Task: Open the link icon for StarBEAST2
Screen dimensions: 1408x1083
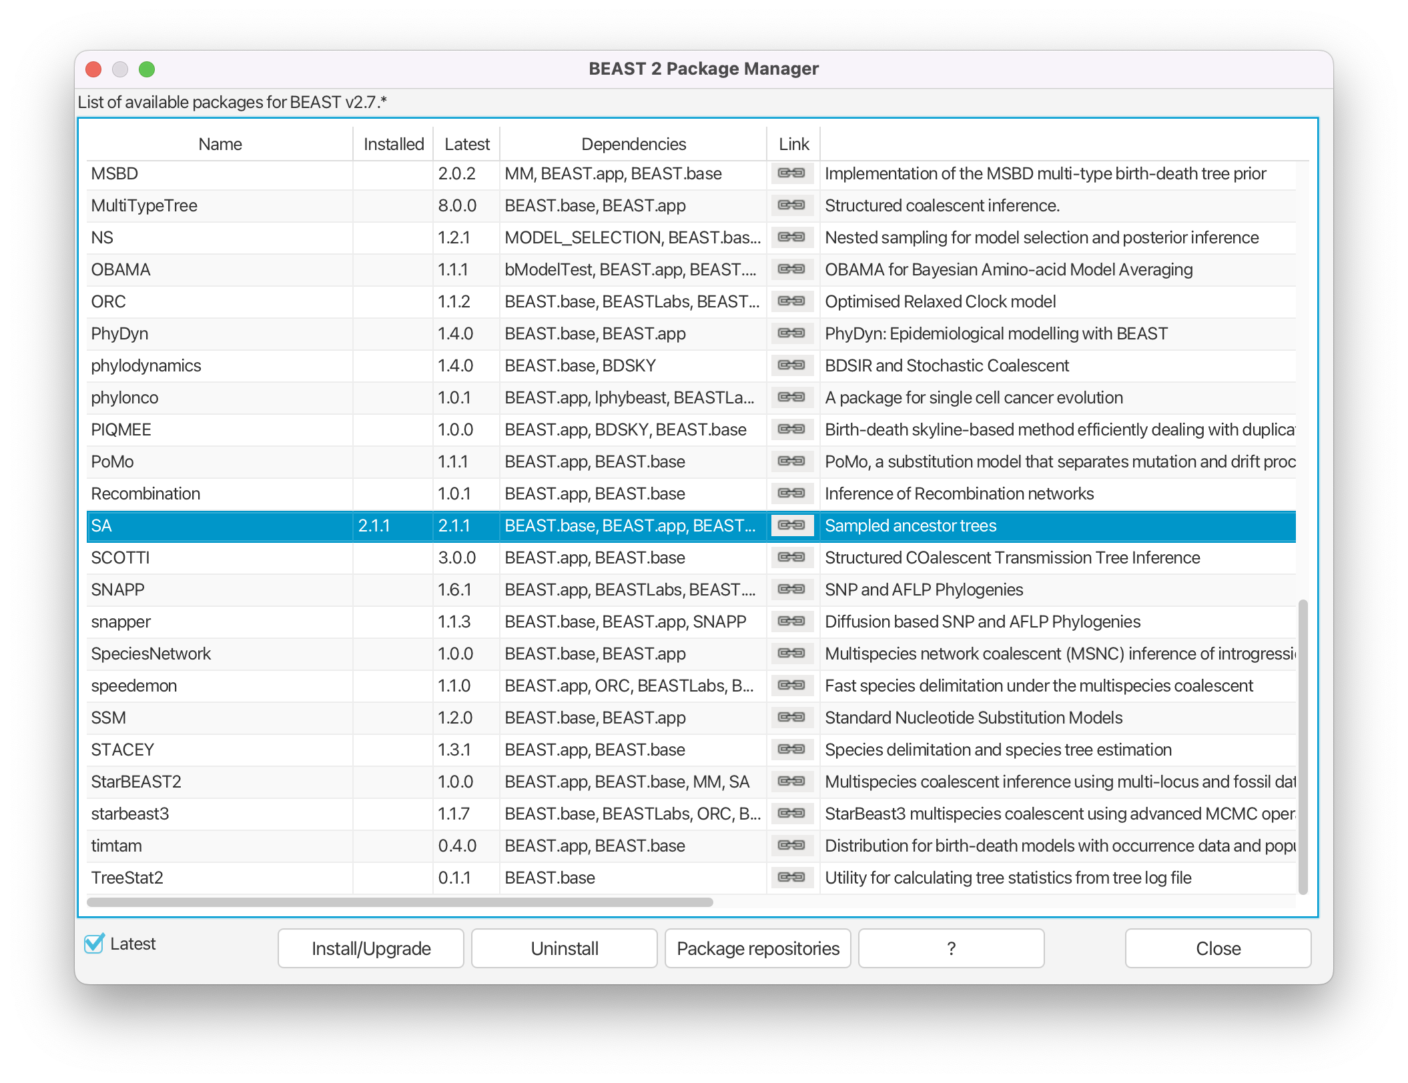Action: (x=791, y=782)
